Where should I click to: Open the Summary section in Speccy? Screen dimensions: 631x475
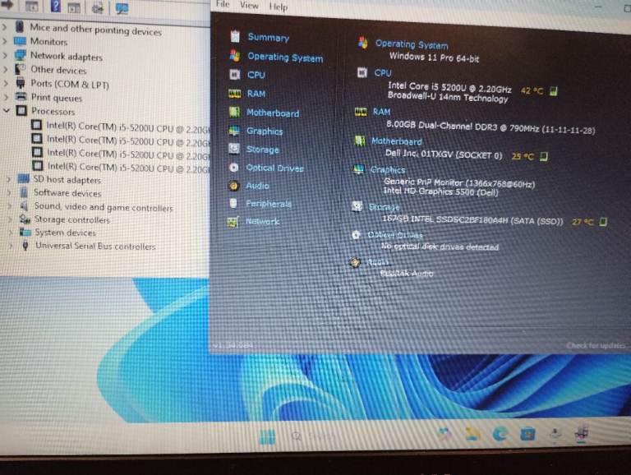tap(269, 38)
